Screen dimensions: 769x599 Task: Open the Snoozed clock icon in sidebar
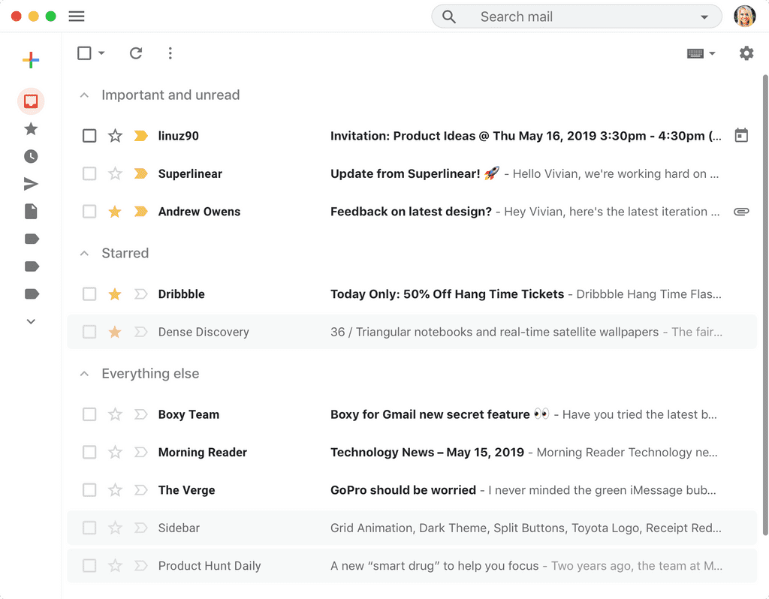tap(31, 156)
